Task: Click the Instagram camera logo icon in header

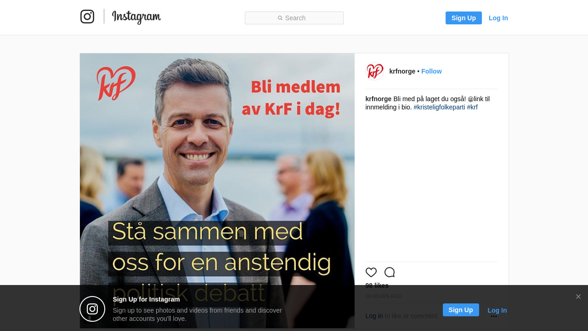Action: click(87, 17)
